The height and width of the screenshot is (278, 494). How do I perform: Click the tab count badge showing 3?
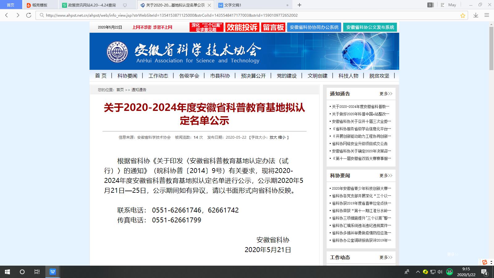click(430, 5)
